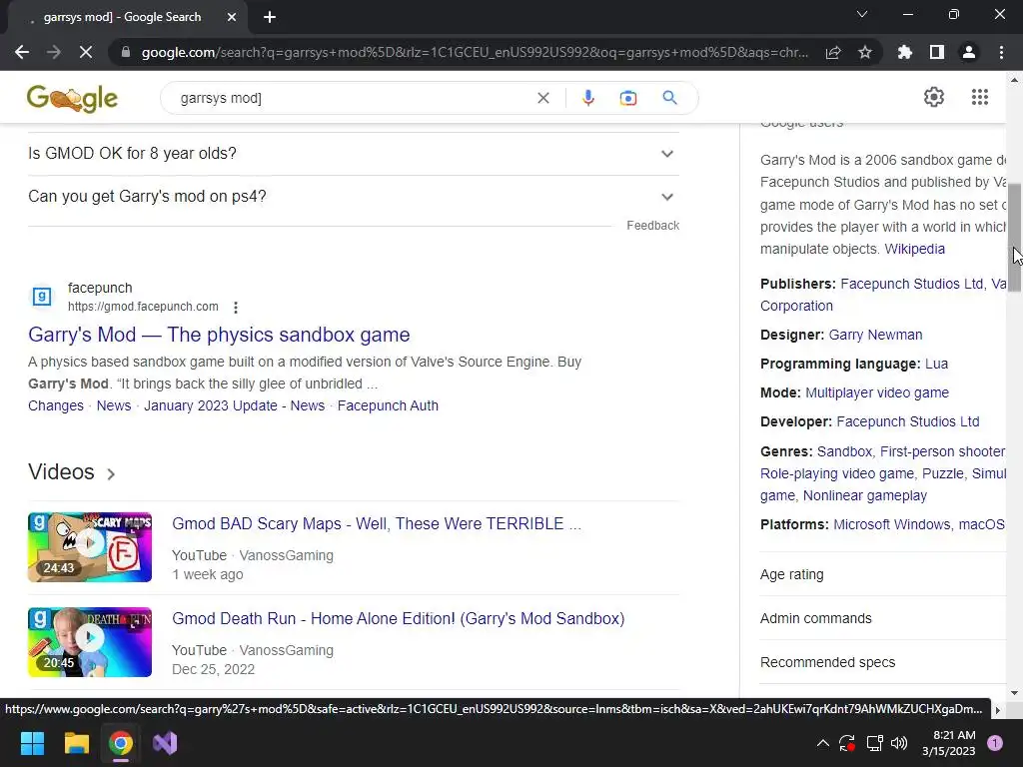The height and width of the screenshot is (767, 1023).
Task: Open Garry's Mod physics sandbox game result
Action: click(x=219, y=335)
